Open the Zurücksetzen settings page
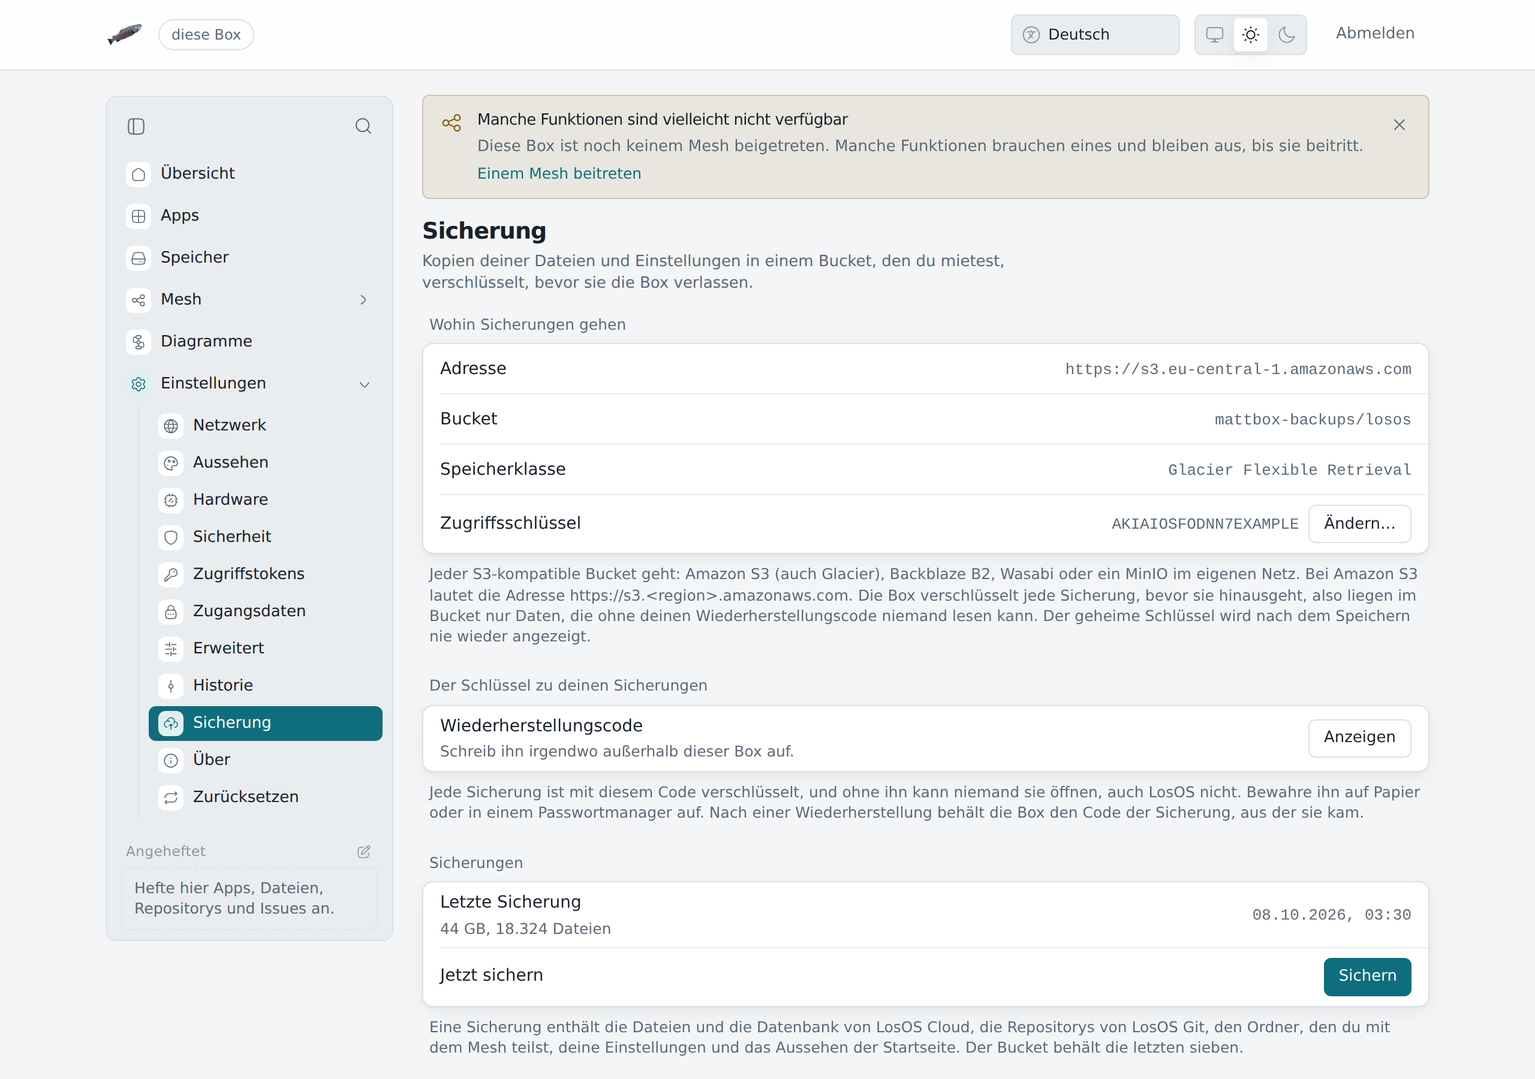 [x=266, y=797]
